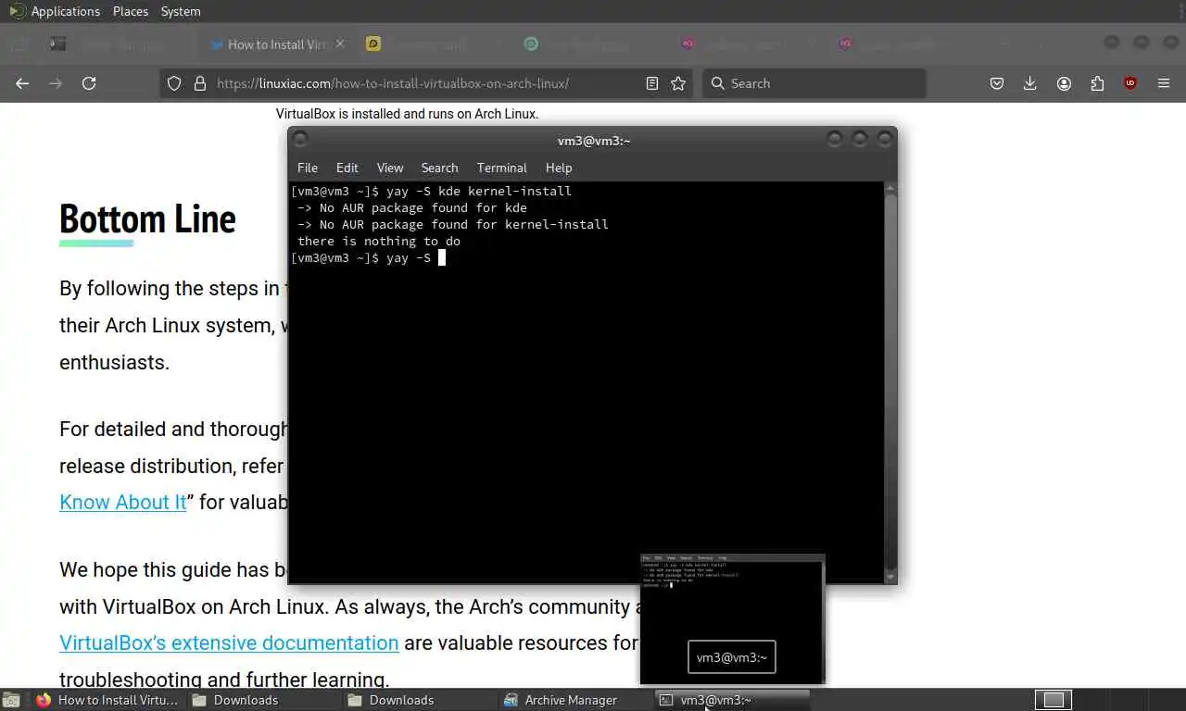Click the terminal title vm3@vm3:~
Viewport: 1186px width, 711px height.
pos(594,141)
